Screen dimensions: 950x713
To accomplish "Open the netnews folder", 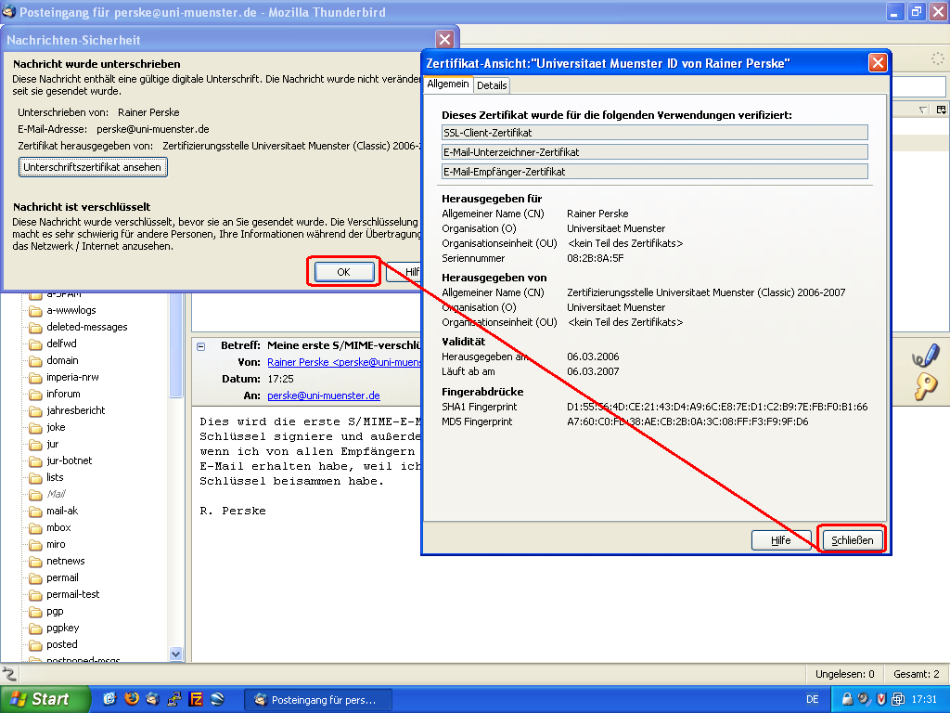I will 65,561.
